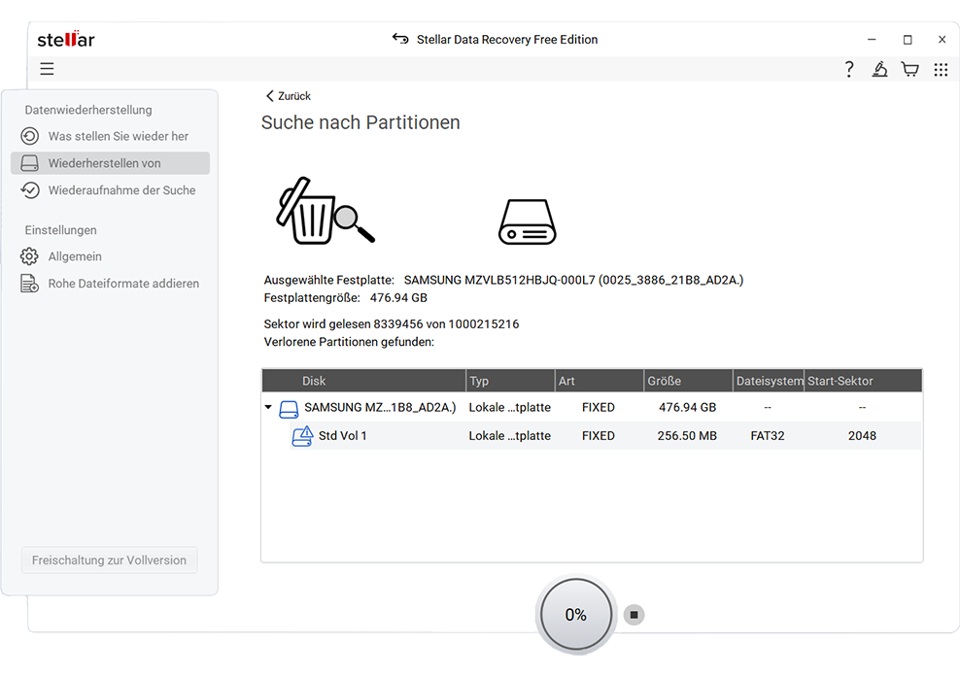
Task: Click the '476.94 GB' cell in SAMSUNG row
Action: [x=687, y=407]
